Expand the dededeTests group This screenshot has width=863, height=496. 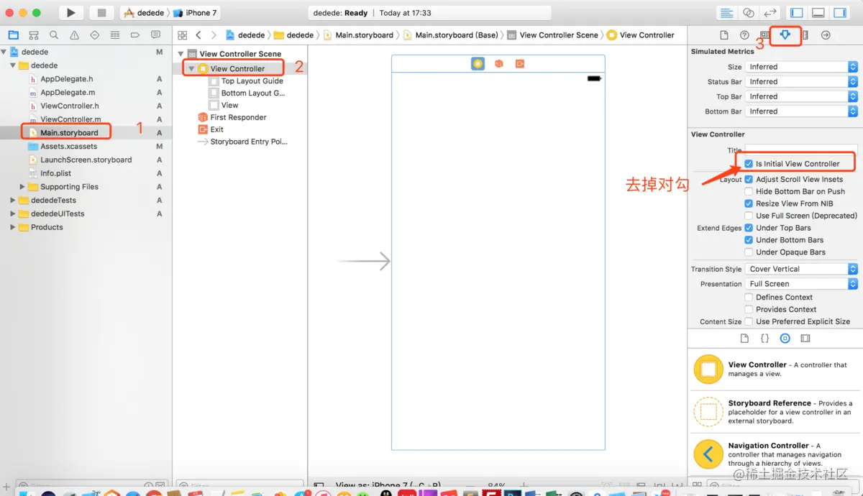12,201
